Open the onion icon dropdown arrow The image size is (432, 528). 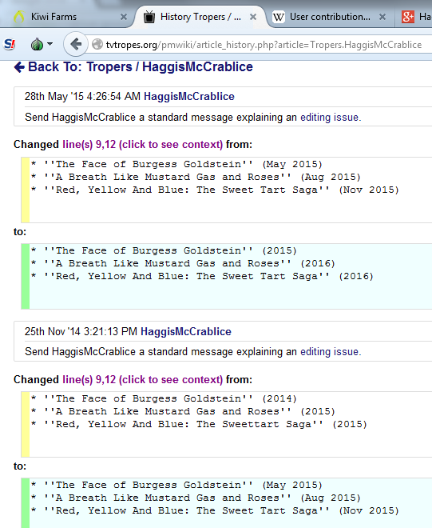[50, 44]
